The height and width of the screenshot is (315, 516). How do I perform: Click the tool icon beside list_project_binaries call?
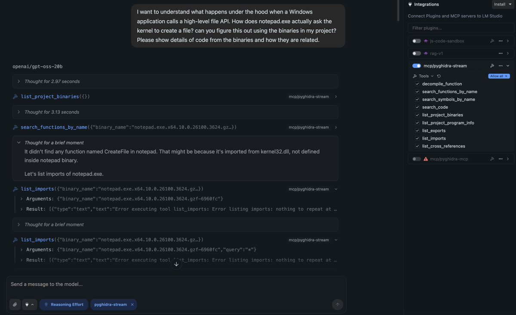coord(15,97)
